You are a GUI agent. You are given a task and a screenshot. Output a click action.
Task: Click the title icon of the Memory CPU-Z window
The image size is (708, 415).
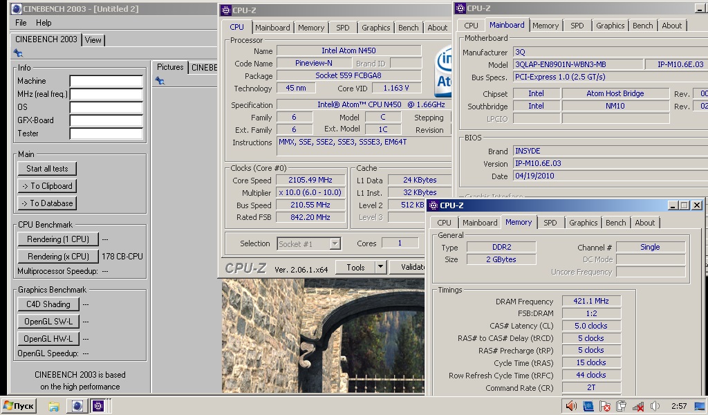pos(433,205)
